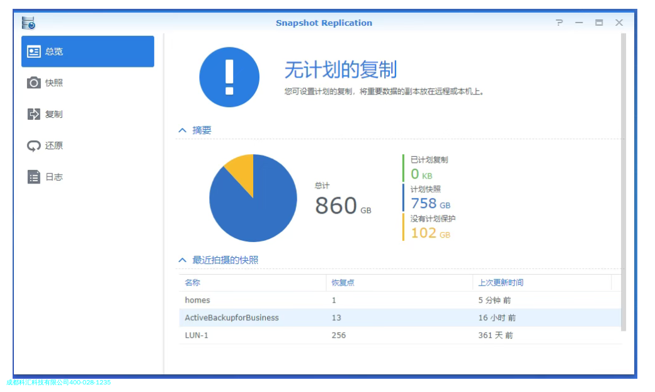This screenshot has width=655, height=392.
Task: Click the recovery points value 256
Action: click(x=339, y=335)
